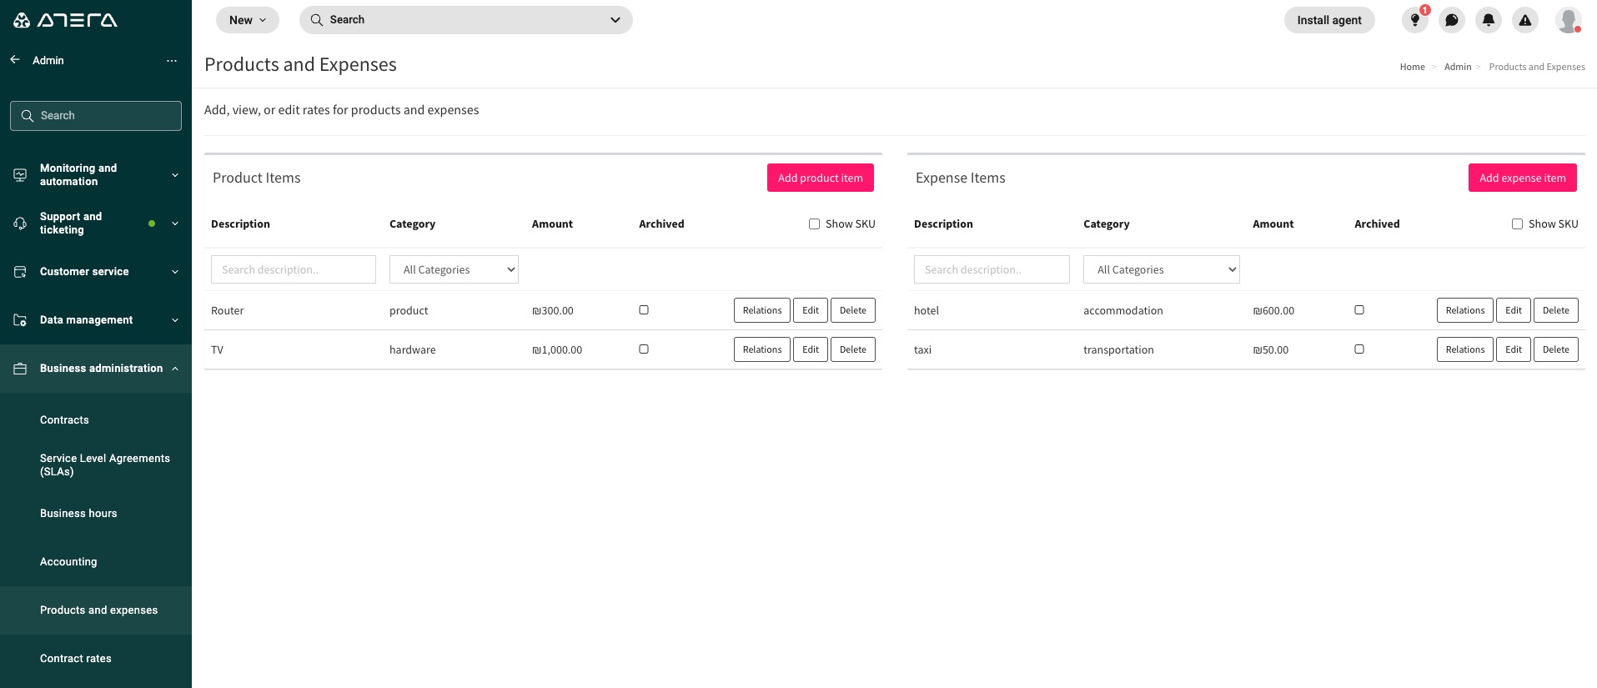Click Edit for hotel
Screen dimensions: 1597x688
[x=1514, y=310]
